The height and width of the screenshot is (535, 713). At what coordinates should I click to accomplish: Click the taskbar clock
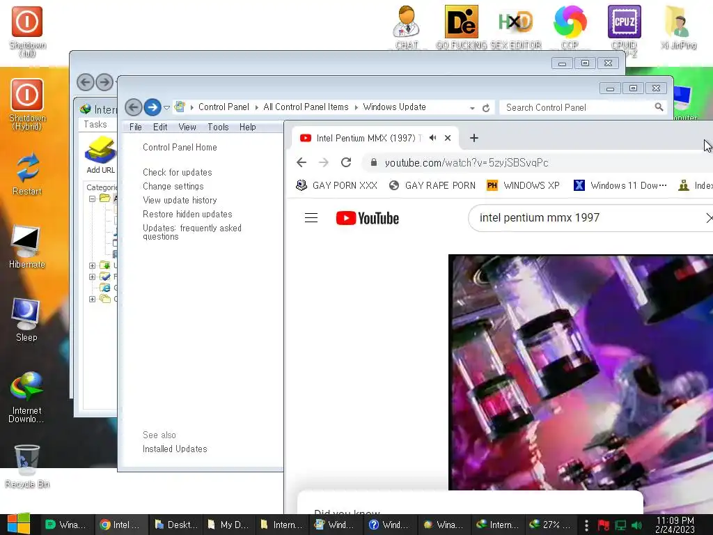(675, 525)
